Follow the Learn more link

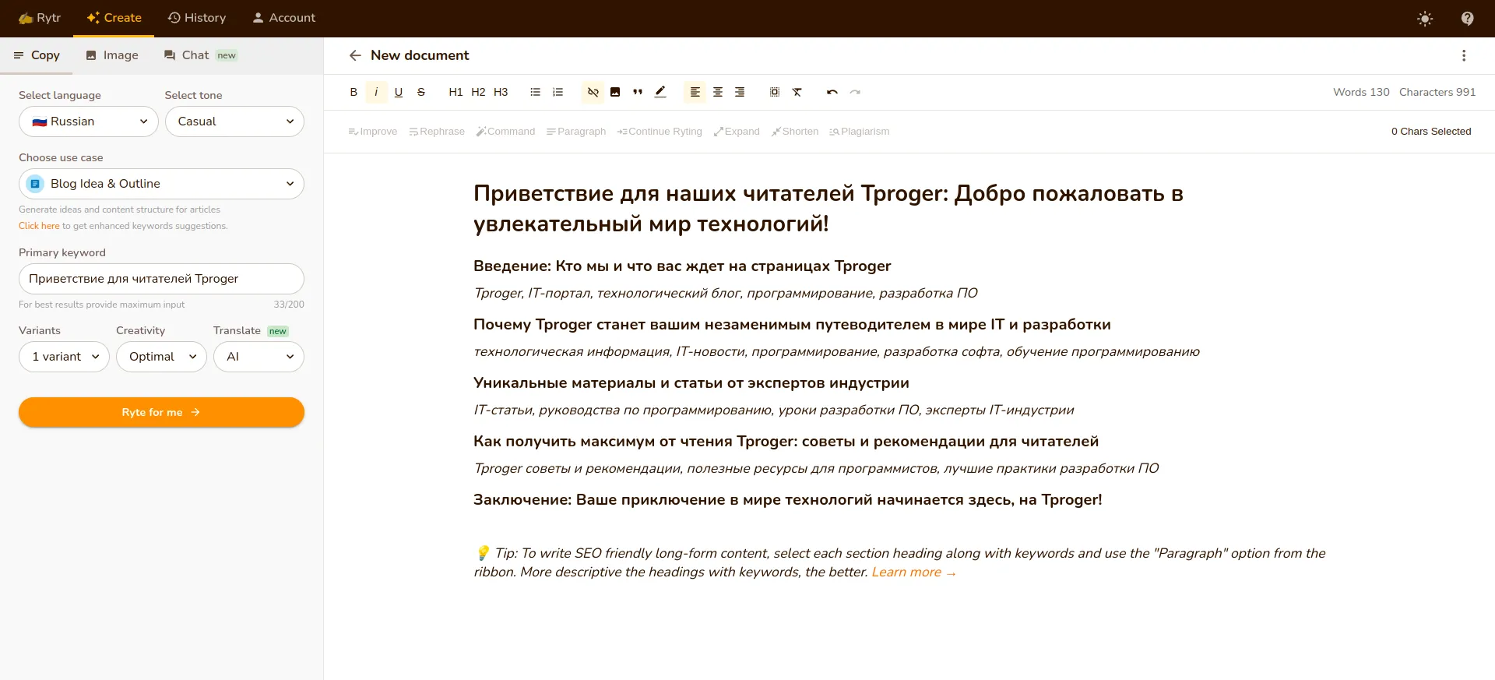pyautogui.click(x=913, y=573)
